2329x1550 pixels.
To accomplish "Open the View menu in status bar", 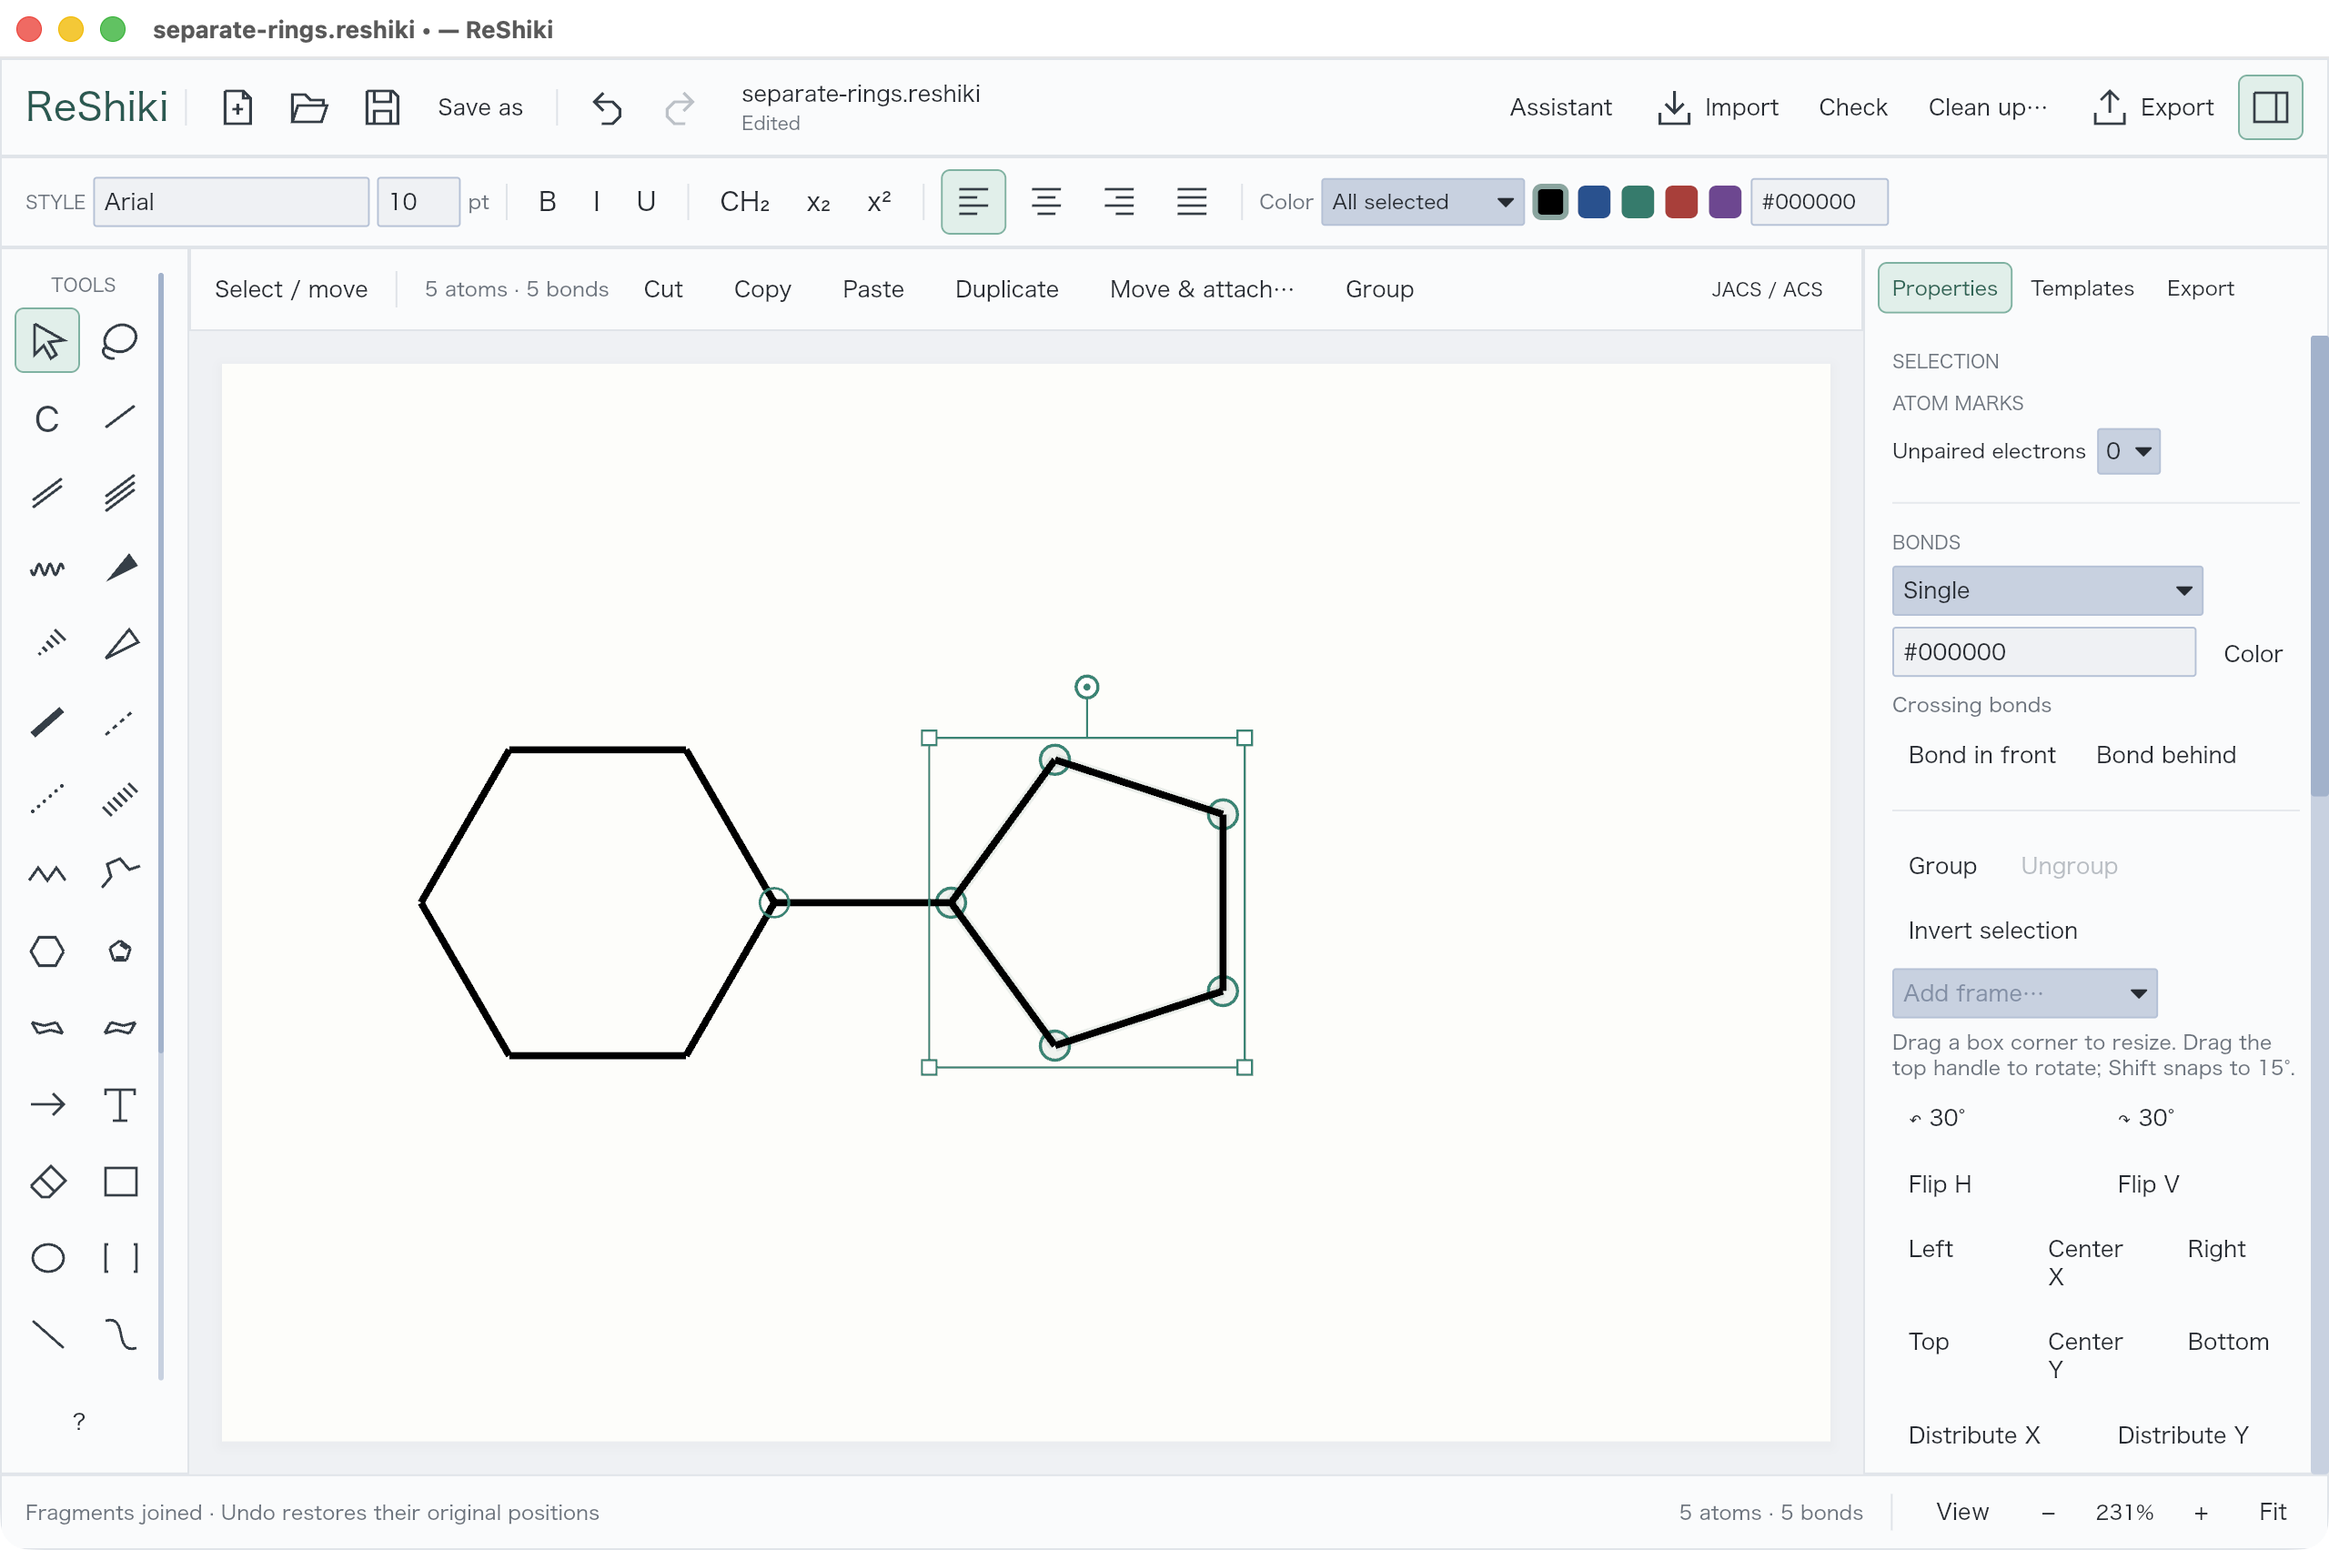I will point(1961,1512).
